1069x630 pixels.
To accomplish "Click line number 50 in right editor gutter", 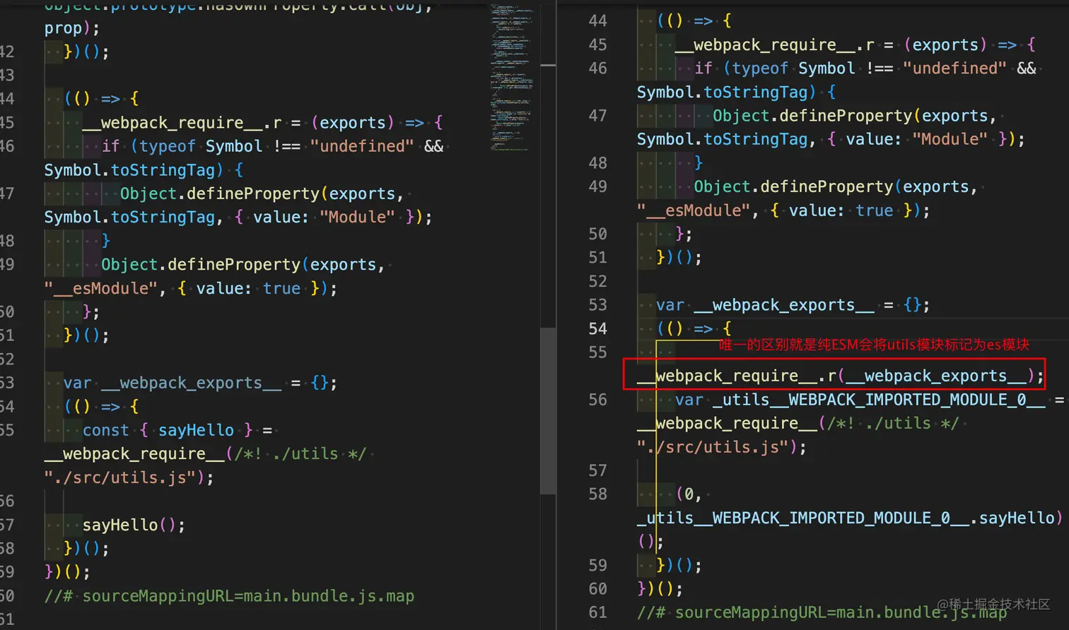I will pyautogui.click(x=597, y=234).
